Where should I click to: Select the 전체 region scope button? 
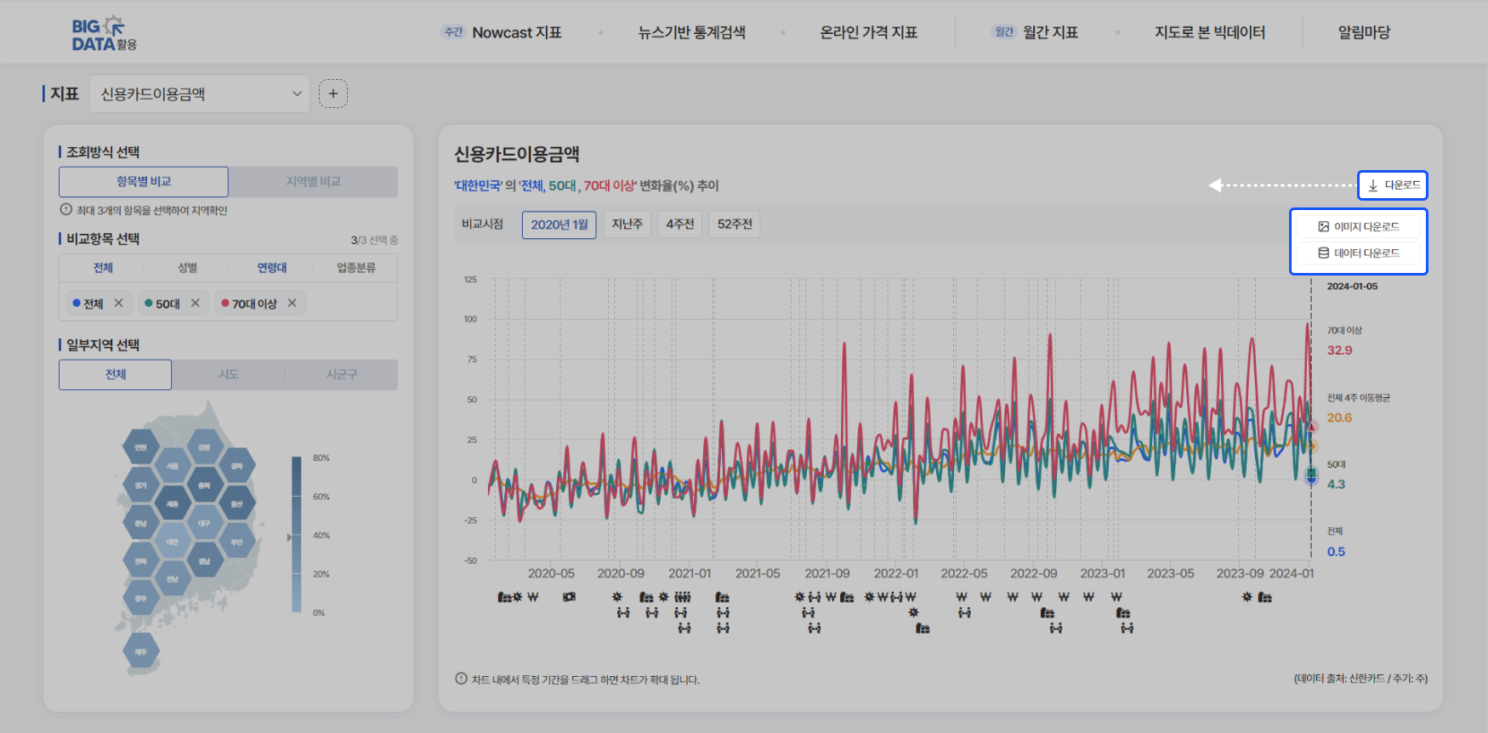pyautogui.click(x=116, y=374)
